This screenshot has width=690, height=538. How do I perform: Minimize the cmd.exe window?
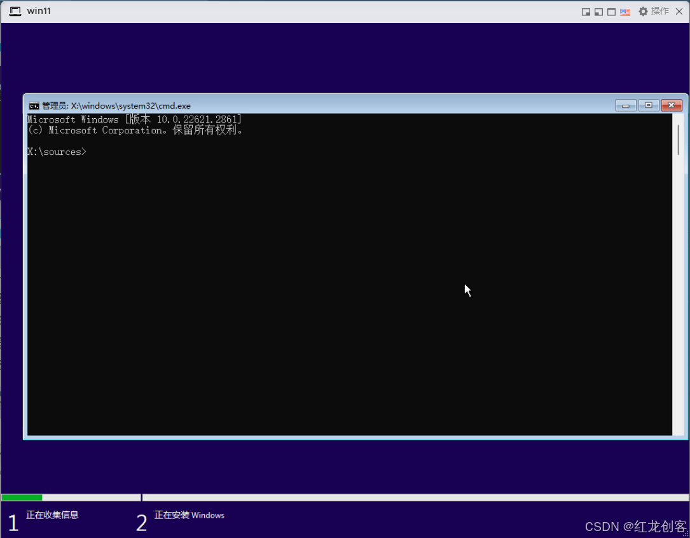click(625, 105)
